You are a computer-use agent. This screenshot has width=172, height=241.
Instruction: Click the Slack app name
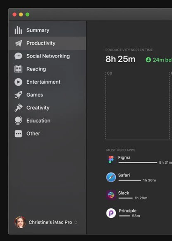coord(124,193)
